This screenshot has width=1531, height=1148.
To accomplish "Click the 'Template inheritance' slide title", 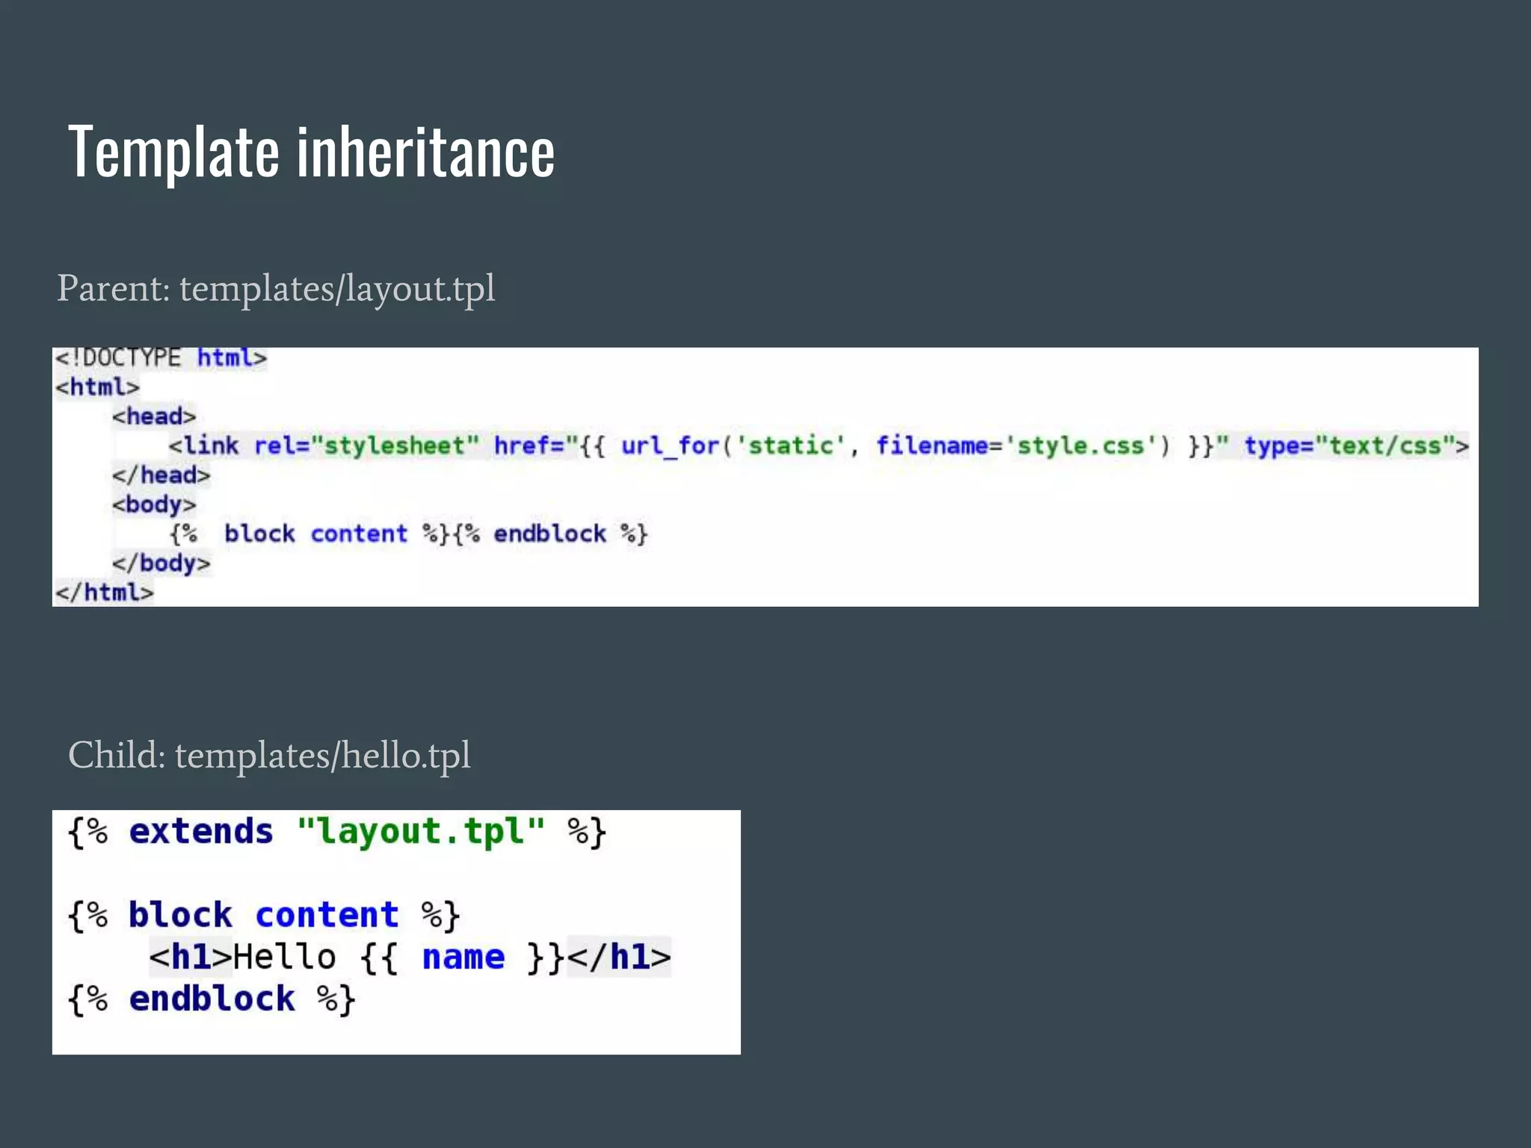I will (311, 152).
